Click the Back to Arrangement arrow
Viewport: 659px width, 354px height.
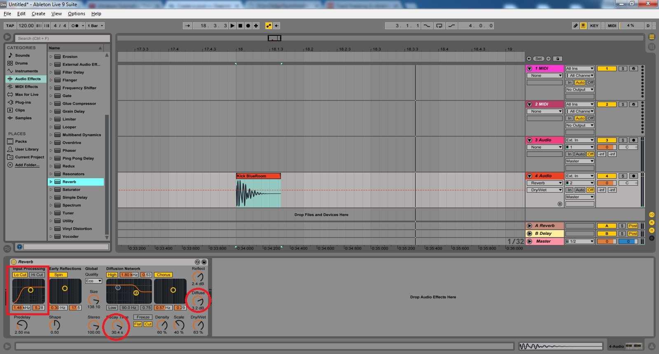[277, 26]
